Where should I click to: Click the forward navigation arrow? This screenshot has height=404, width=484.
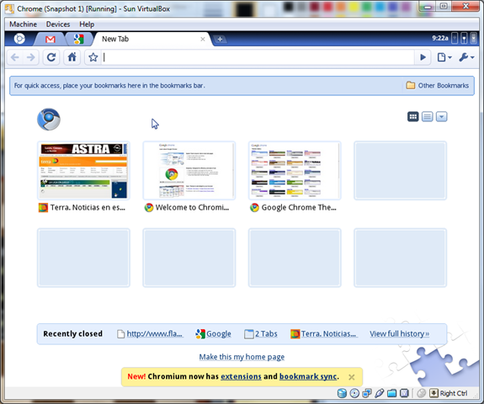pos(30,57)
